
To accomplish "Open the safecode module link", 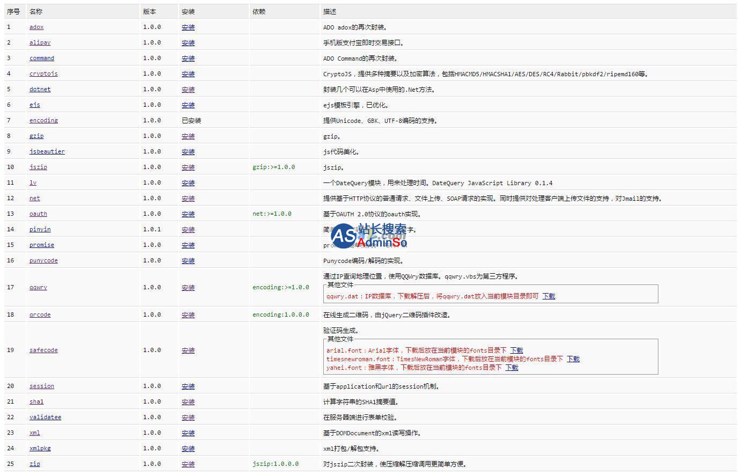I will click(x=43, y=350).
